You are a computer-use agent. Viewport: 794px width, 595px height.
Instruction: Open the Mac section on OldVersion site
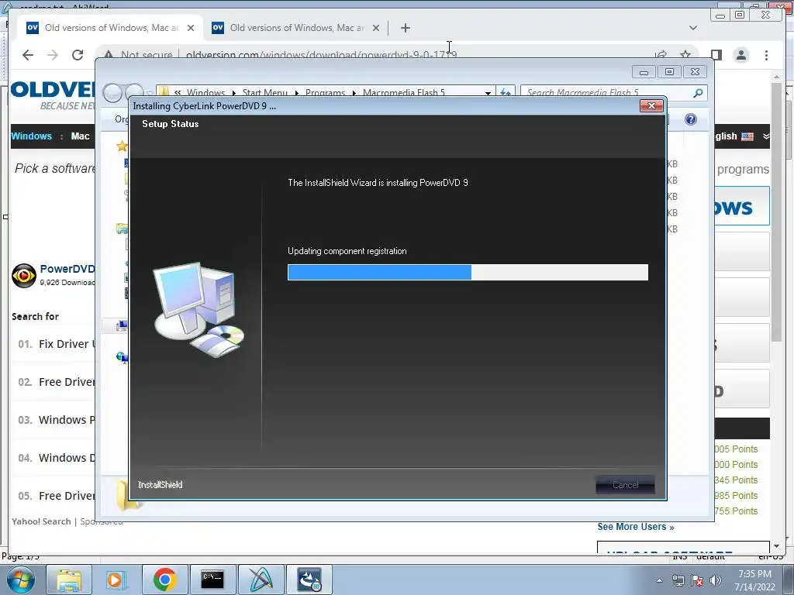[80, 136]
